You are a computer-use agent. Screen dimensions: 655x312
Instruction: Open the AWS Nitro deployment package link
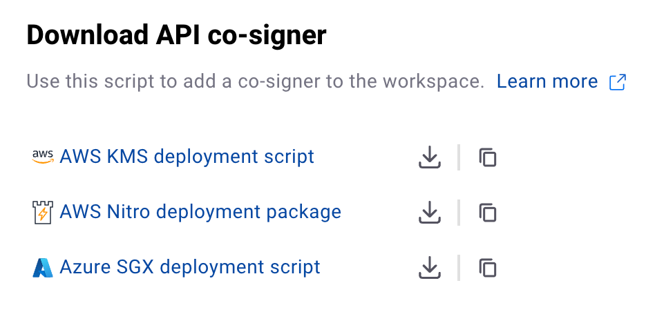click(x=200, y=212)
